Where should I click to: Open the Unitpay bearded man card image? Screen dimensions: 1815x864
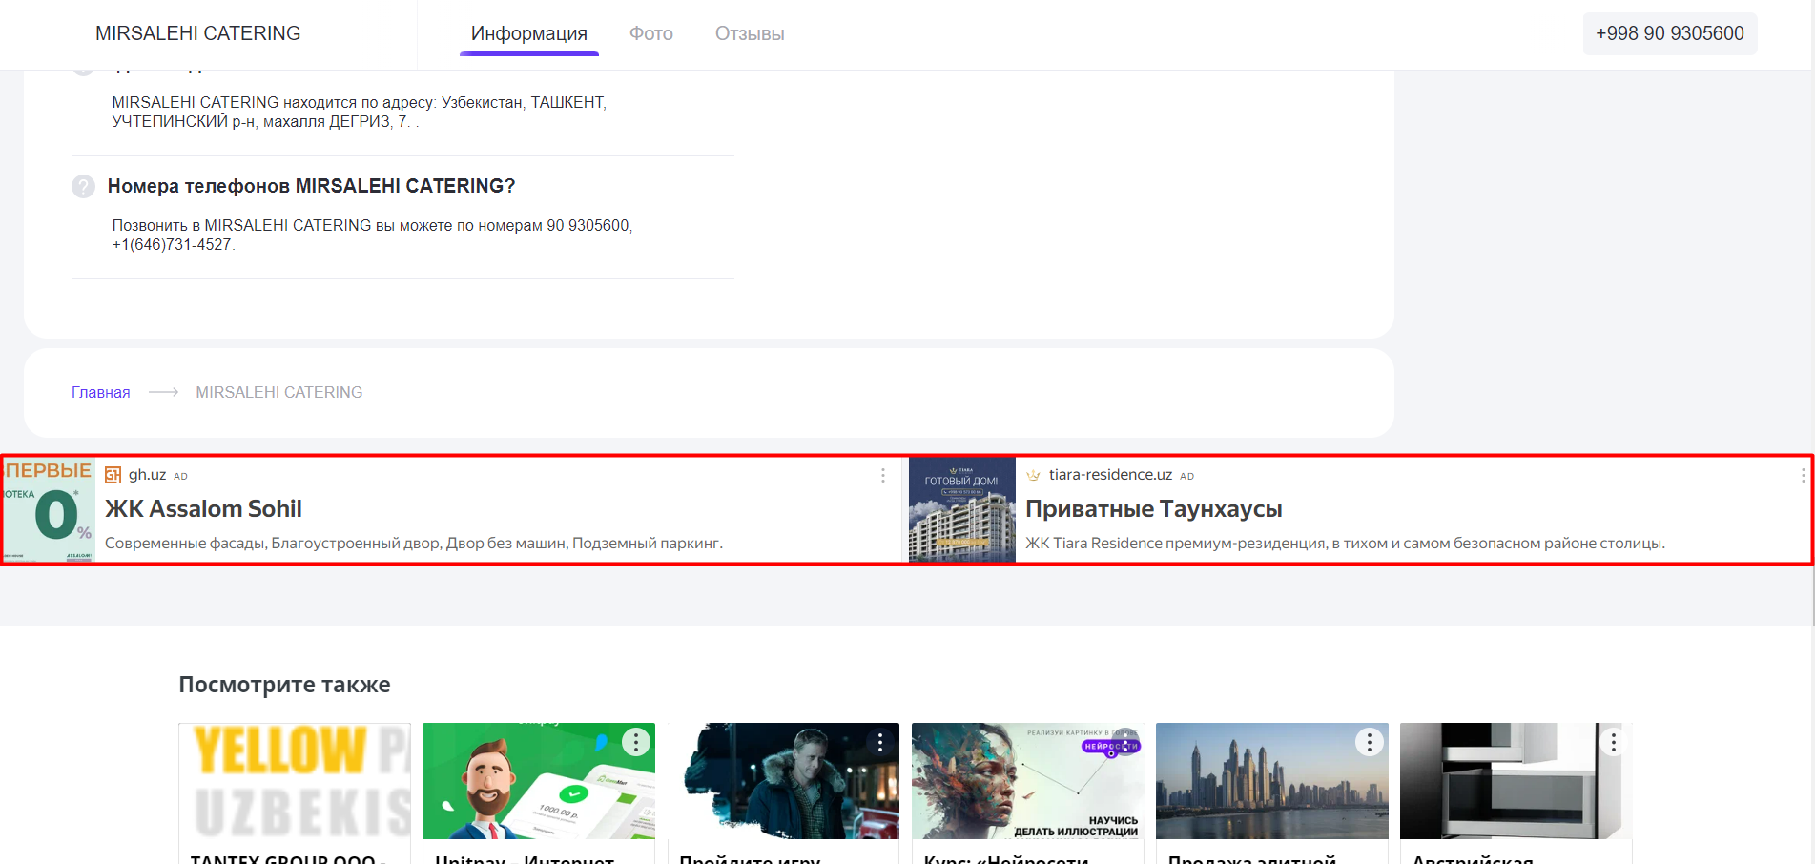coord(539,781)
